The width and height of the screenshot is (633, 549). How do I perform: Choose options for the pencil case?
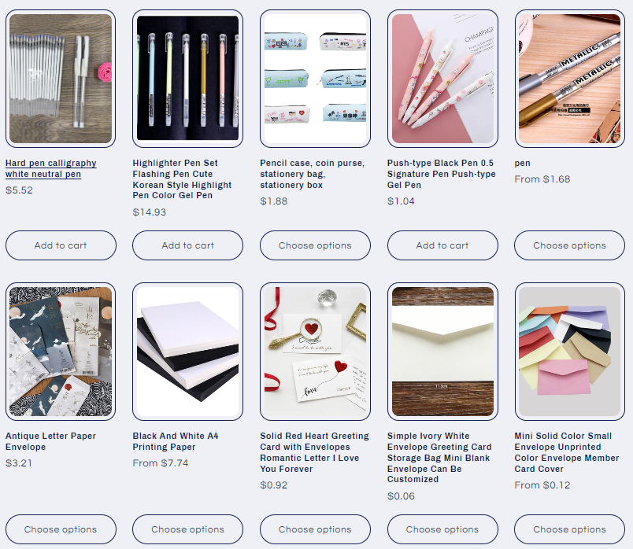click(315, 245)
